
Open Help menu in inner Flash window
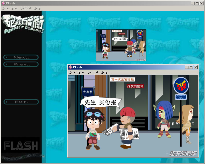coord(104,72)
